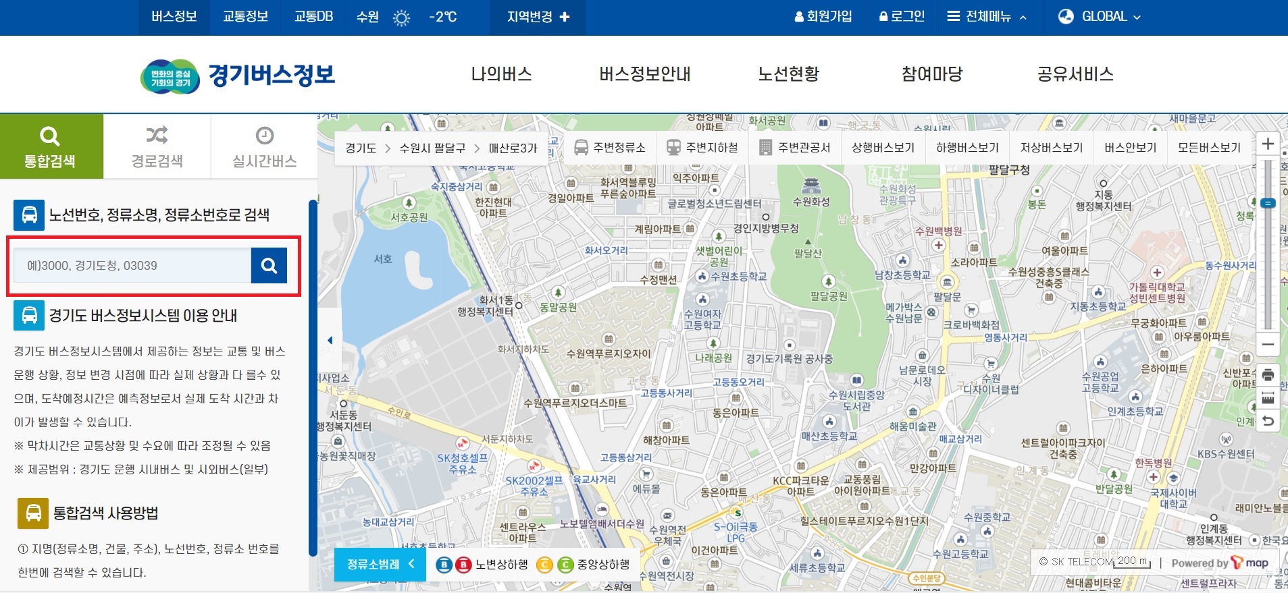Viewport: 1288px width, 593px height.
Task: Click the 로그인 link
Action: tap(902, 17)
